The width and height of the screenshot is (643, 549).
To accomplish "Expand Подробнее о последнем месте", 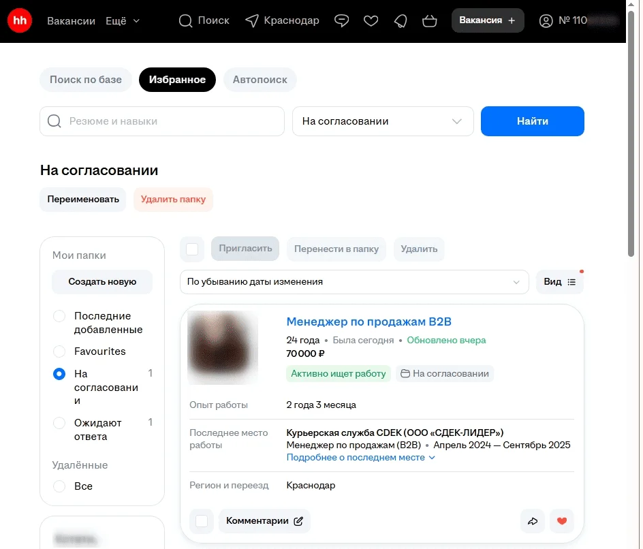I will coord(360,458).
